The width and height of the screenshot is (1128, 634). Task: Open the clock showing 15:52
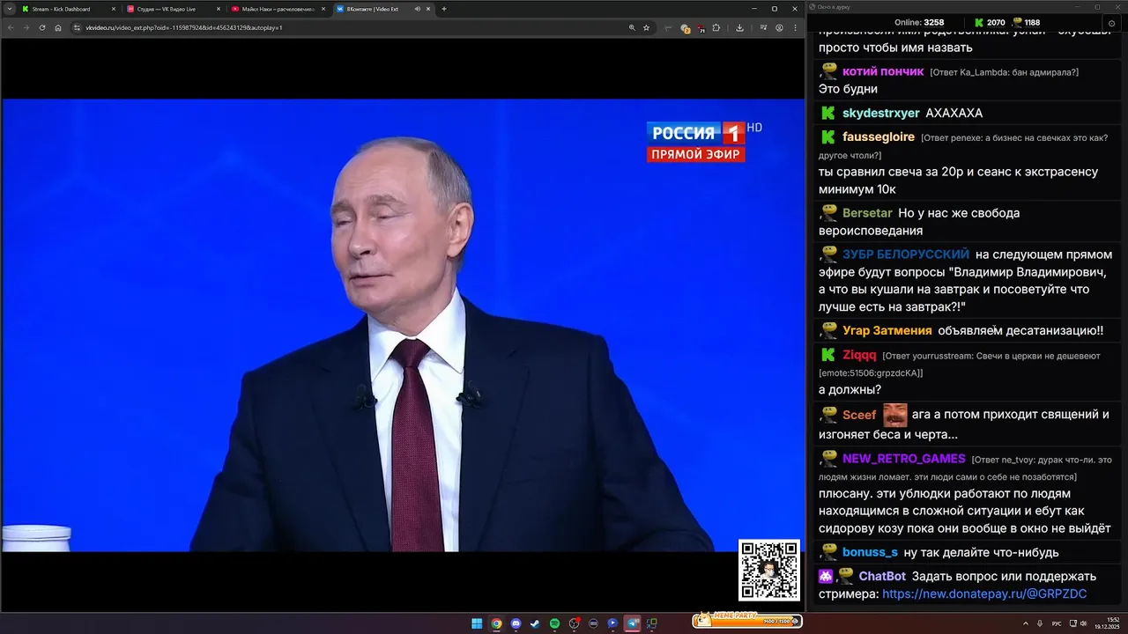pyautogui.click(x=1108, y=623)
